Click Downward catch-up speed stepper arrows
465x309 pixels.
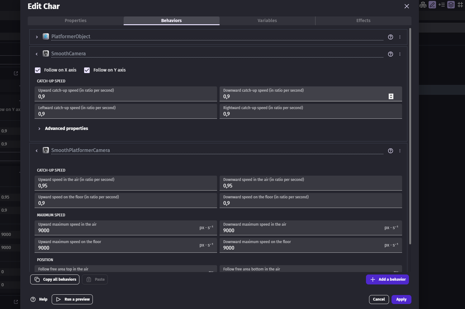[x=391, y=96]
